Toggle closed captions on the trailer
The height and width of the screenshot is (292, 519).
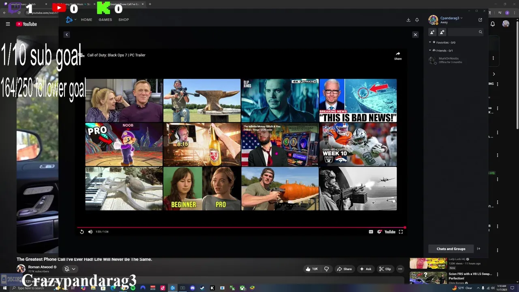[371, 232]
